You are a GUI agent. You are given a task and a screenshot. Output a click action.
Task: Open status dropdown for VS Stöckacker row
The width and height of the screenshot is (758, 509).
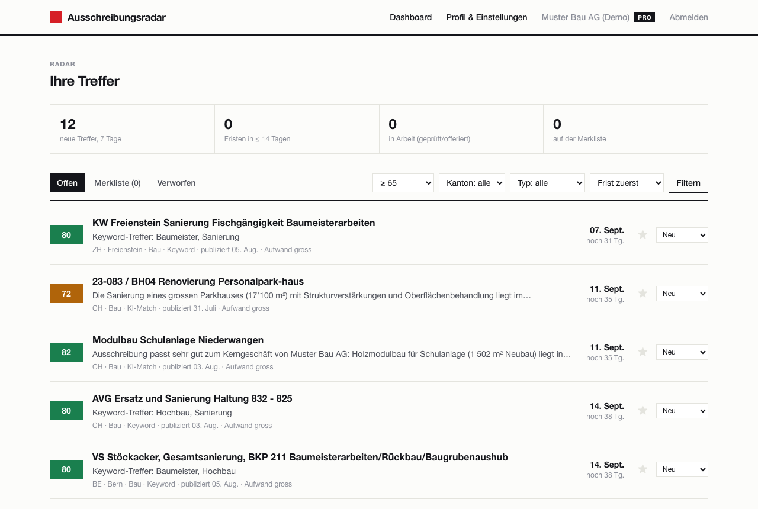682,469
